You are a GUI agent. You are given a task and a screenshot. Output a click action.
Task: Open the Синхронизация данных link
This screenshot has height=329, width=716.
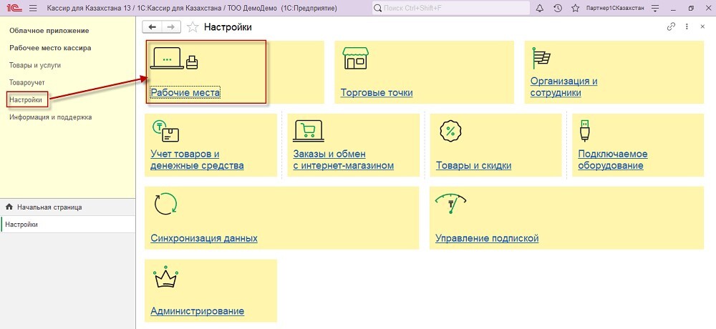pos(204,238)
